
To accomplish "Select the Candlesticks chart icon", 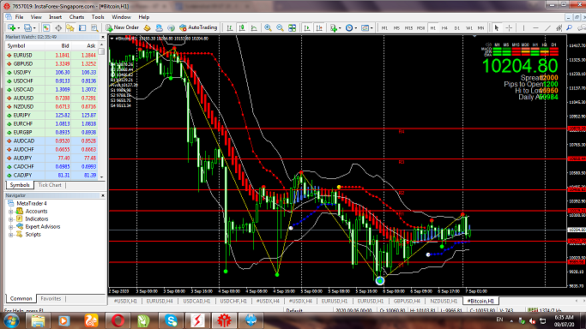I will point(242,28).
